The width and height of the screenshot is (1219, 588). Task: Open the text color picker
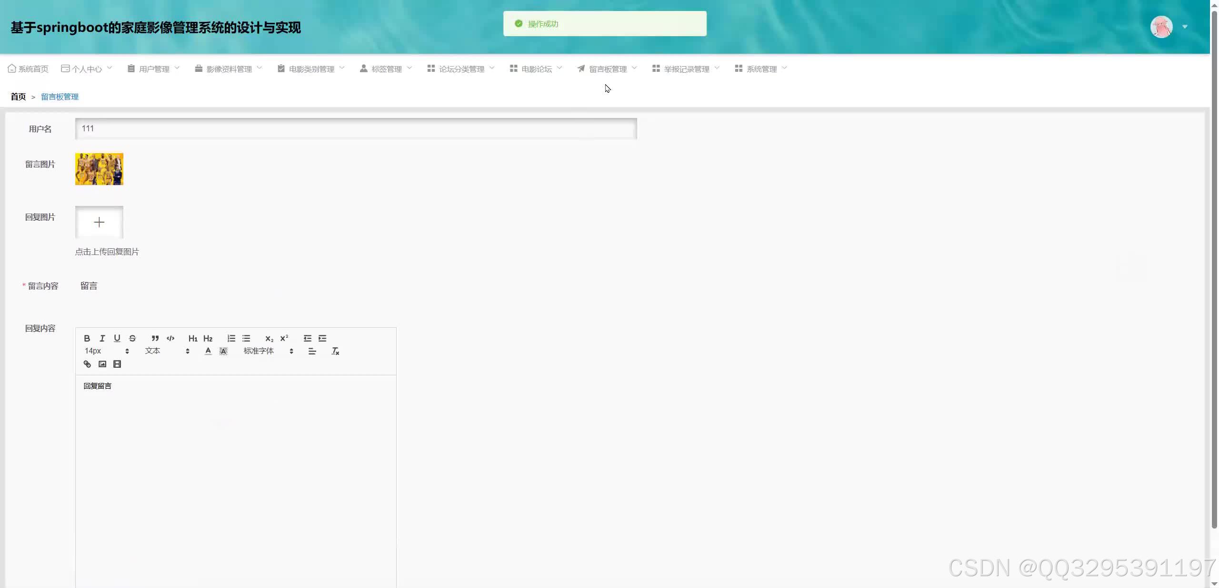click(208, 351)
